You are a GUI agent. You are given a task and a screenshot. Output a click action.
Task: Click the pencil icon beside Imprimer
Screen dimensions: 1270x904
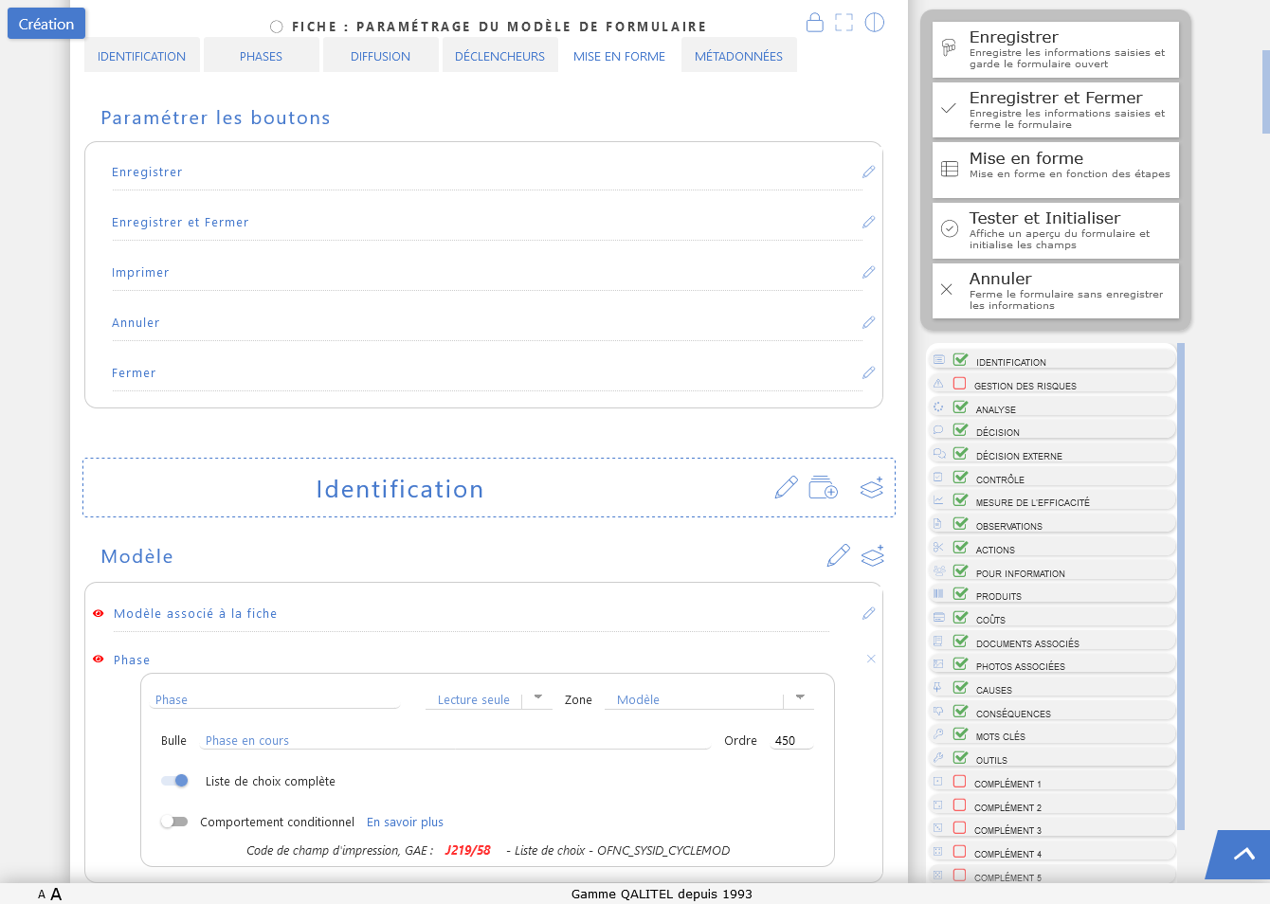(x=868, y=273)
